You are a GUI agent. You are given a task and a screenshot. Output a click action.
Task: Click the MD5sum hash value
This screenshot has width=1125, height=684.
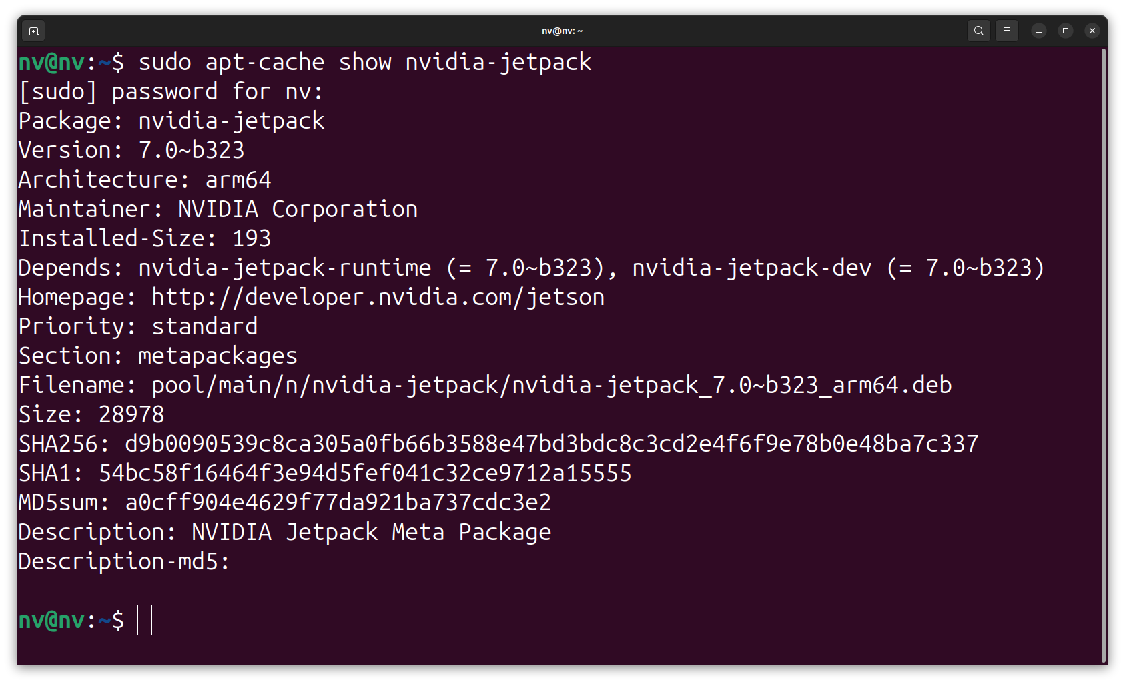338,502
